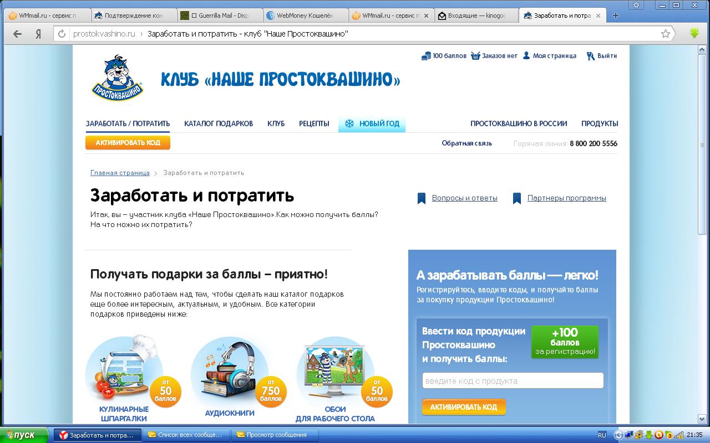The width and height of the screenshot is (710, 443).
Task: Log out using Выйти
Action: 602,56
